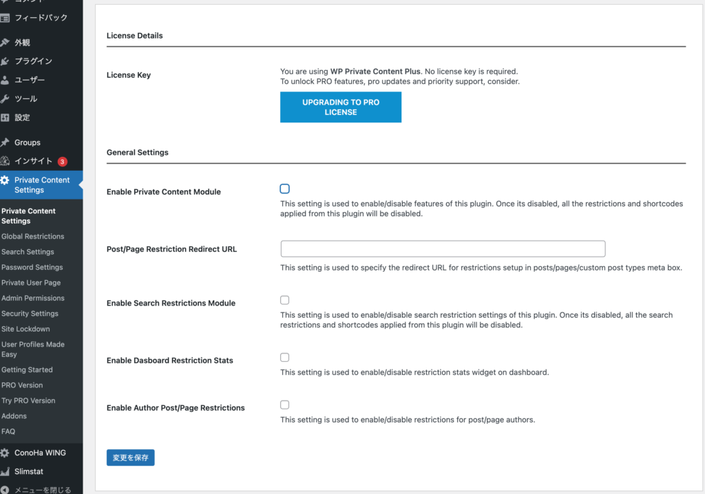Image resolution: width=705 pixels, height=494 pixels.
Task: Click the Insights (インサイト) icon
Action: [5, 161]
